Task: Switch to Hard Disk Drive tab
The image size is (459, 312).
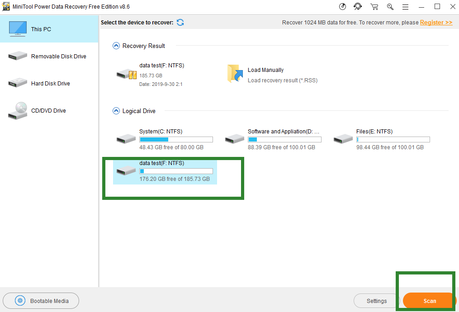Action: [x=49, y=83]
